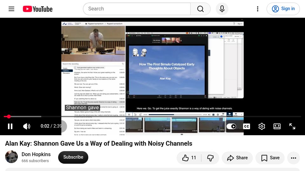Click the embedded pause button in the recording

[129, 115]
